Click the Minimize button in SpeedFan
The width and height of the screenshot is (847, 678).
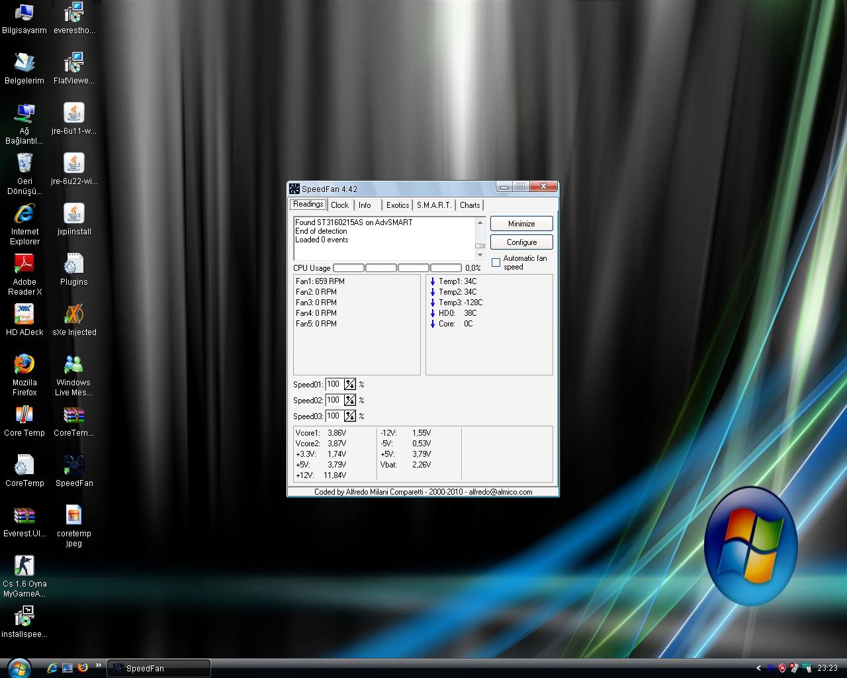pyautogui.click(x=521, y=224)
